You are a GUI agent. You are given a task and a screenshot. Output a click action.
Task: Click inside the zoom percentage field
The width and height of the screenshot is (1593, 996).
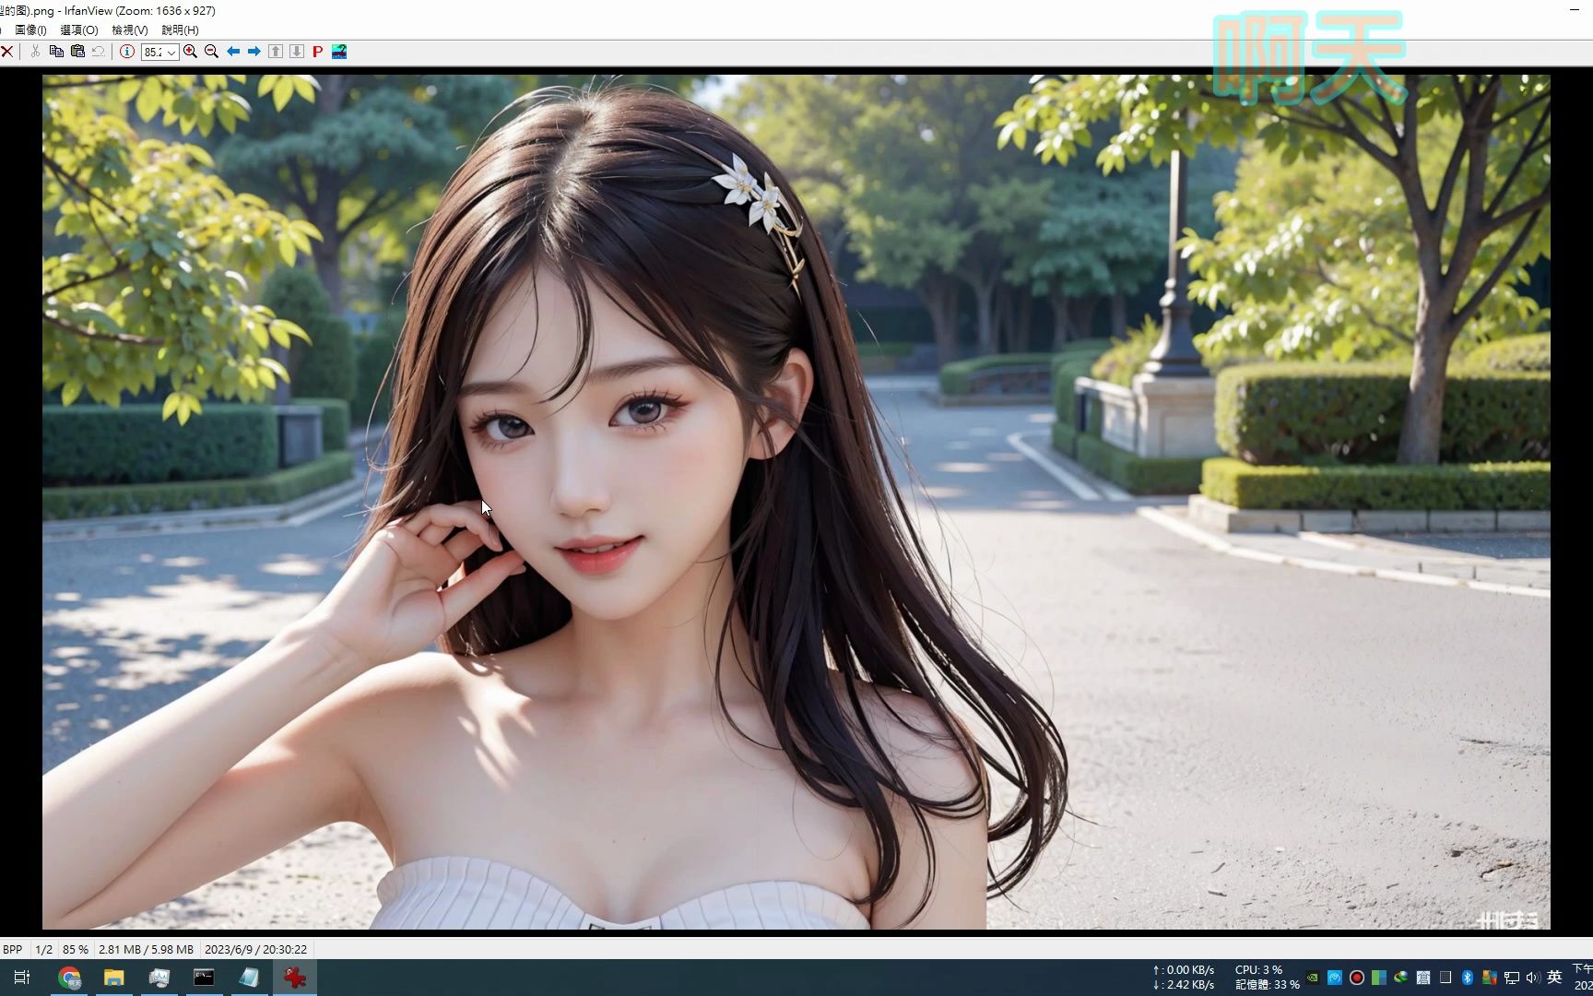[153, 52]
